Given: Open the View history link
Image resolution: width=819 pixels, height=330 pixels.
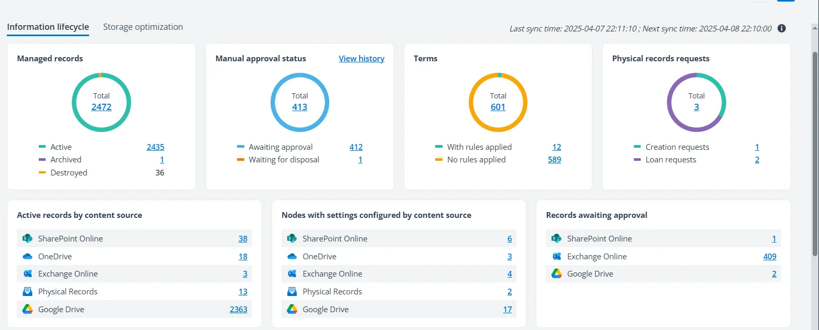Looking at the screenshot, I should (x=361, y=59).
